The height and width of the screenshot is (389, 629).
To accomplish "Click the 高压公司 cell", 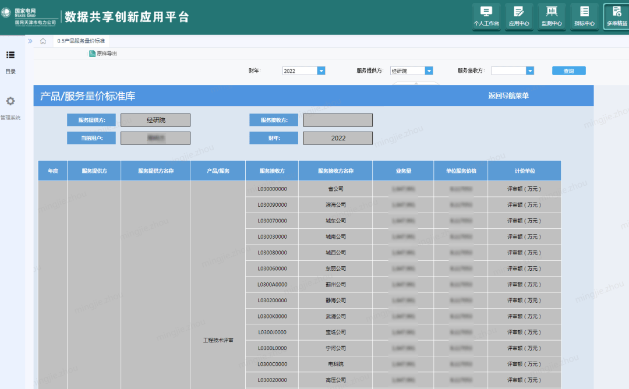I will [336, 380].
